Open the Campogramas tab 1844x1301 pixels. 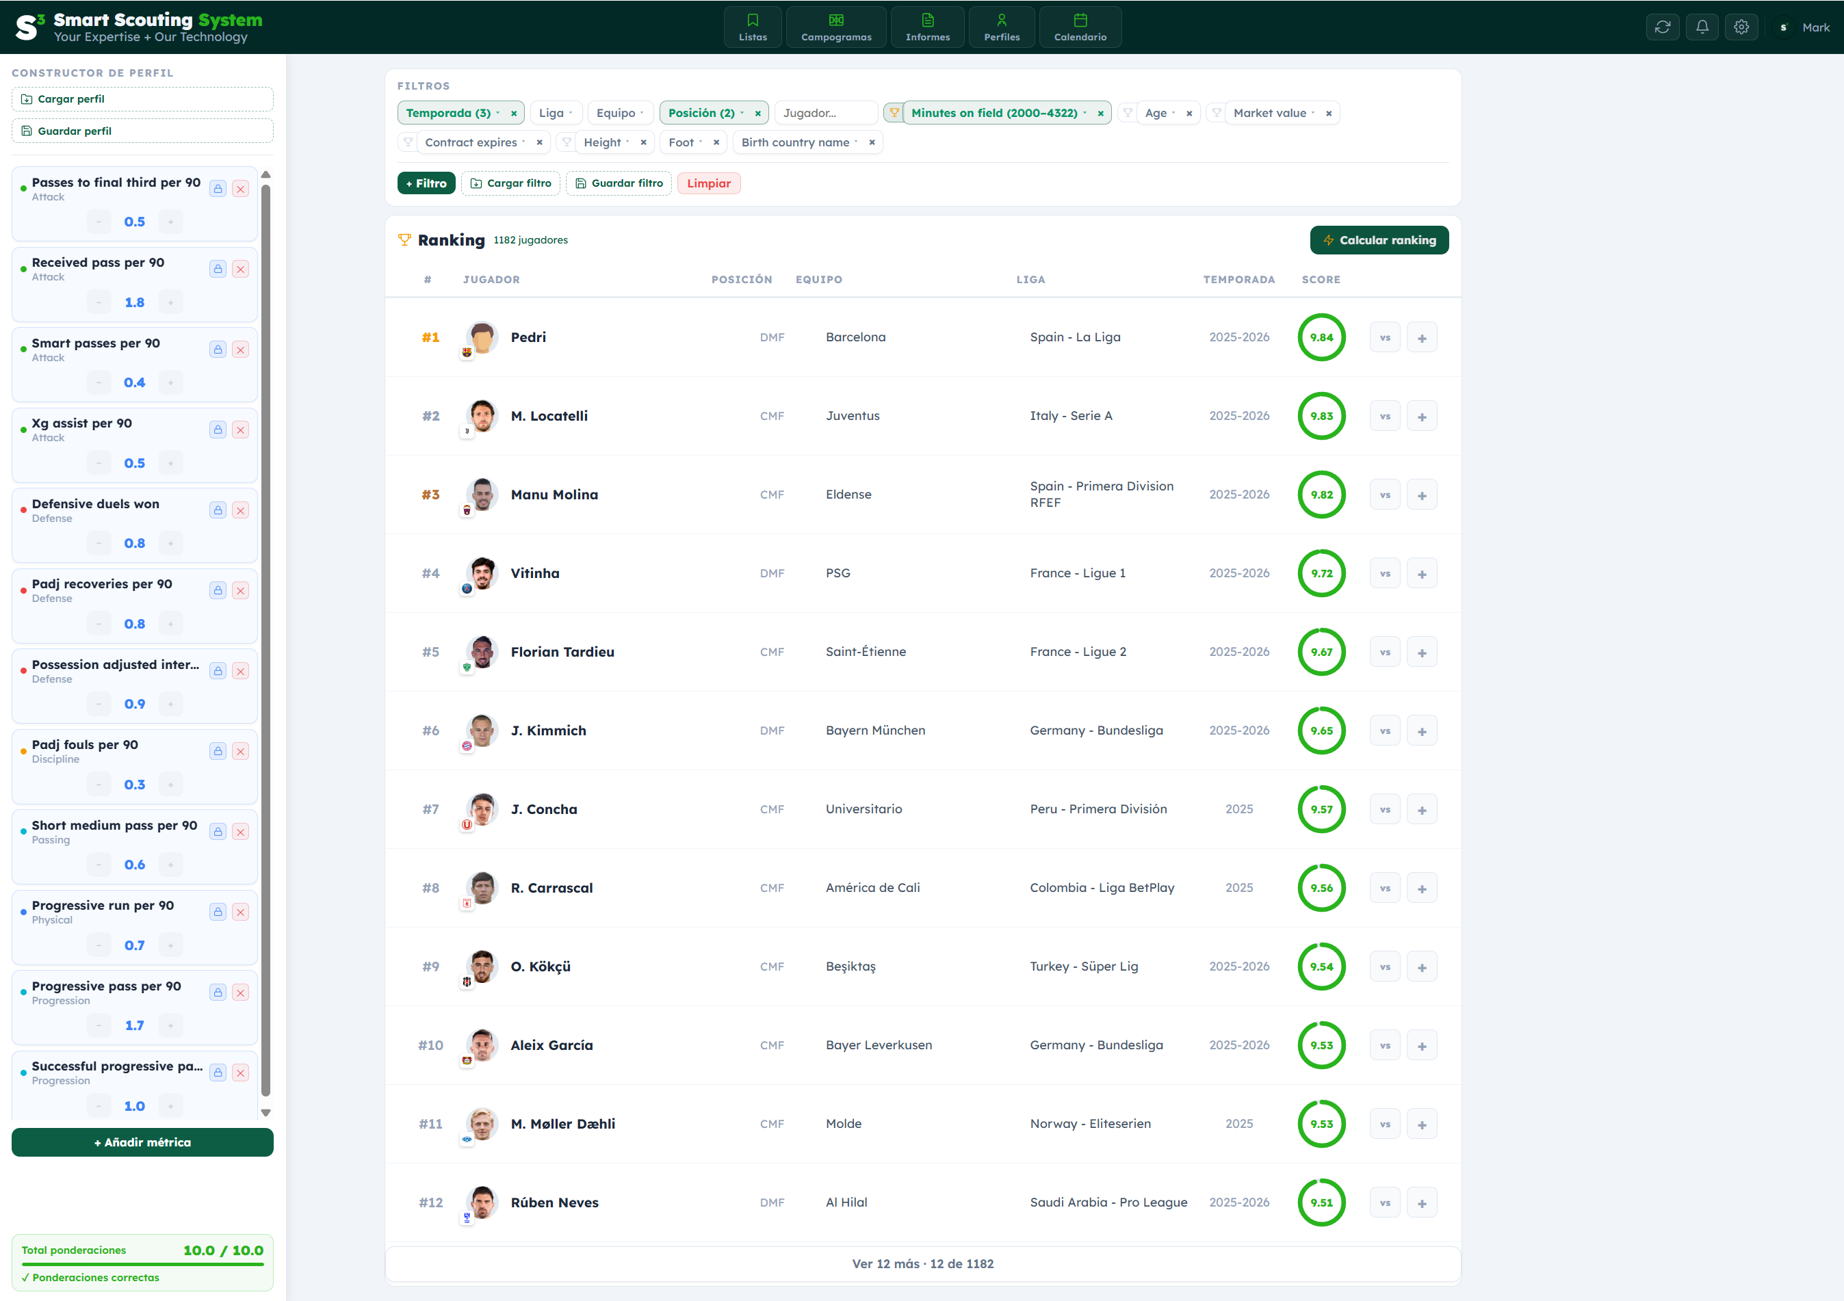(836, 27)
